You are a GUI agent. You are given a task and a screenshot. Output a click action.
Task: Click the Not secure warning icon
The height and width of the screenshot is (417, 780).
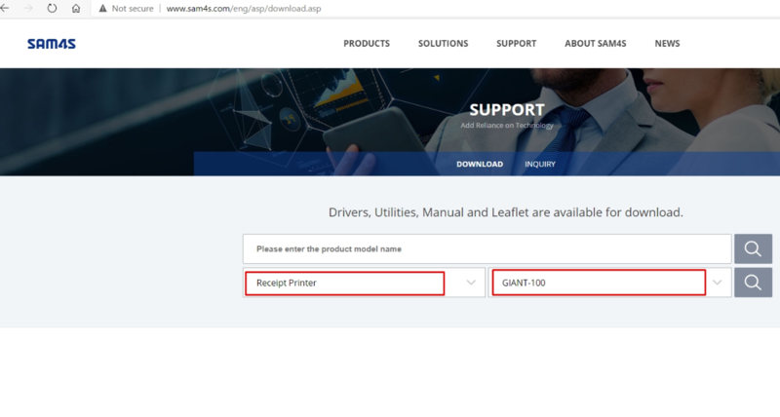[x=102, y=7]
